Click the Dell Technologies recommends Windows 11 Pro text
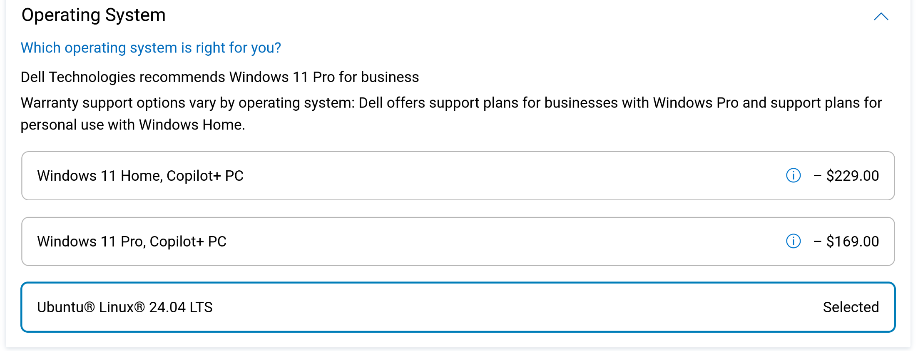Screen dimensions: 923x351 (220, 77)
